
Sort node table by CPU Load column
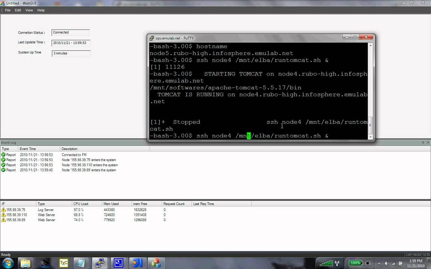pyautogui.click(x=87, y=204)
